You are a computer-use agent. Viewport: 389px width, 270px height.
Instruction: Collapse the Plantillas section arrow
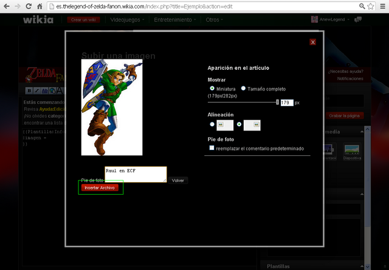pos(362,266)
